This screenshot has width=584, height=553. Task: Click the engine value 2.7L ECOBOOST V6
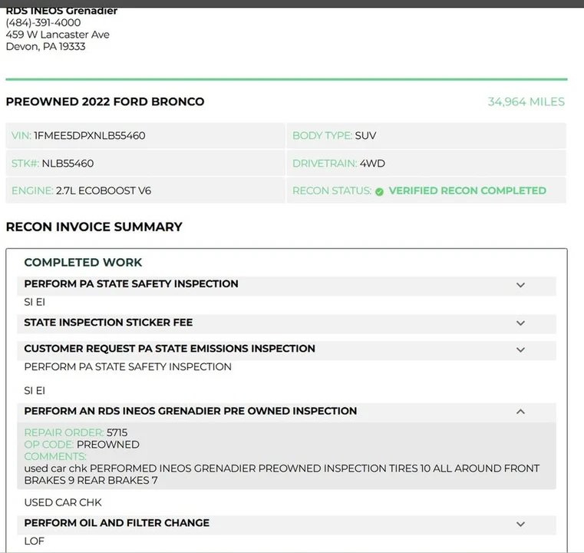(104, 190)
